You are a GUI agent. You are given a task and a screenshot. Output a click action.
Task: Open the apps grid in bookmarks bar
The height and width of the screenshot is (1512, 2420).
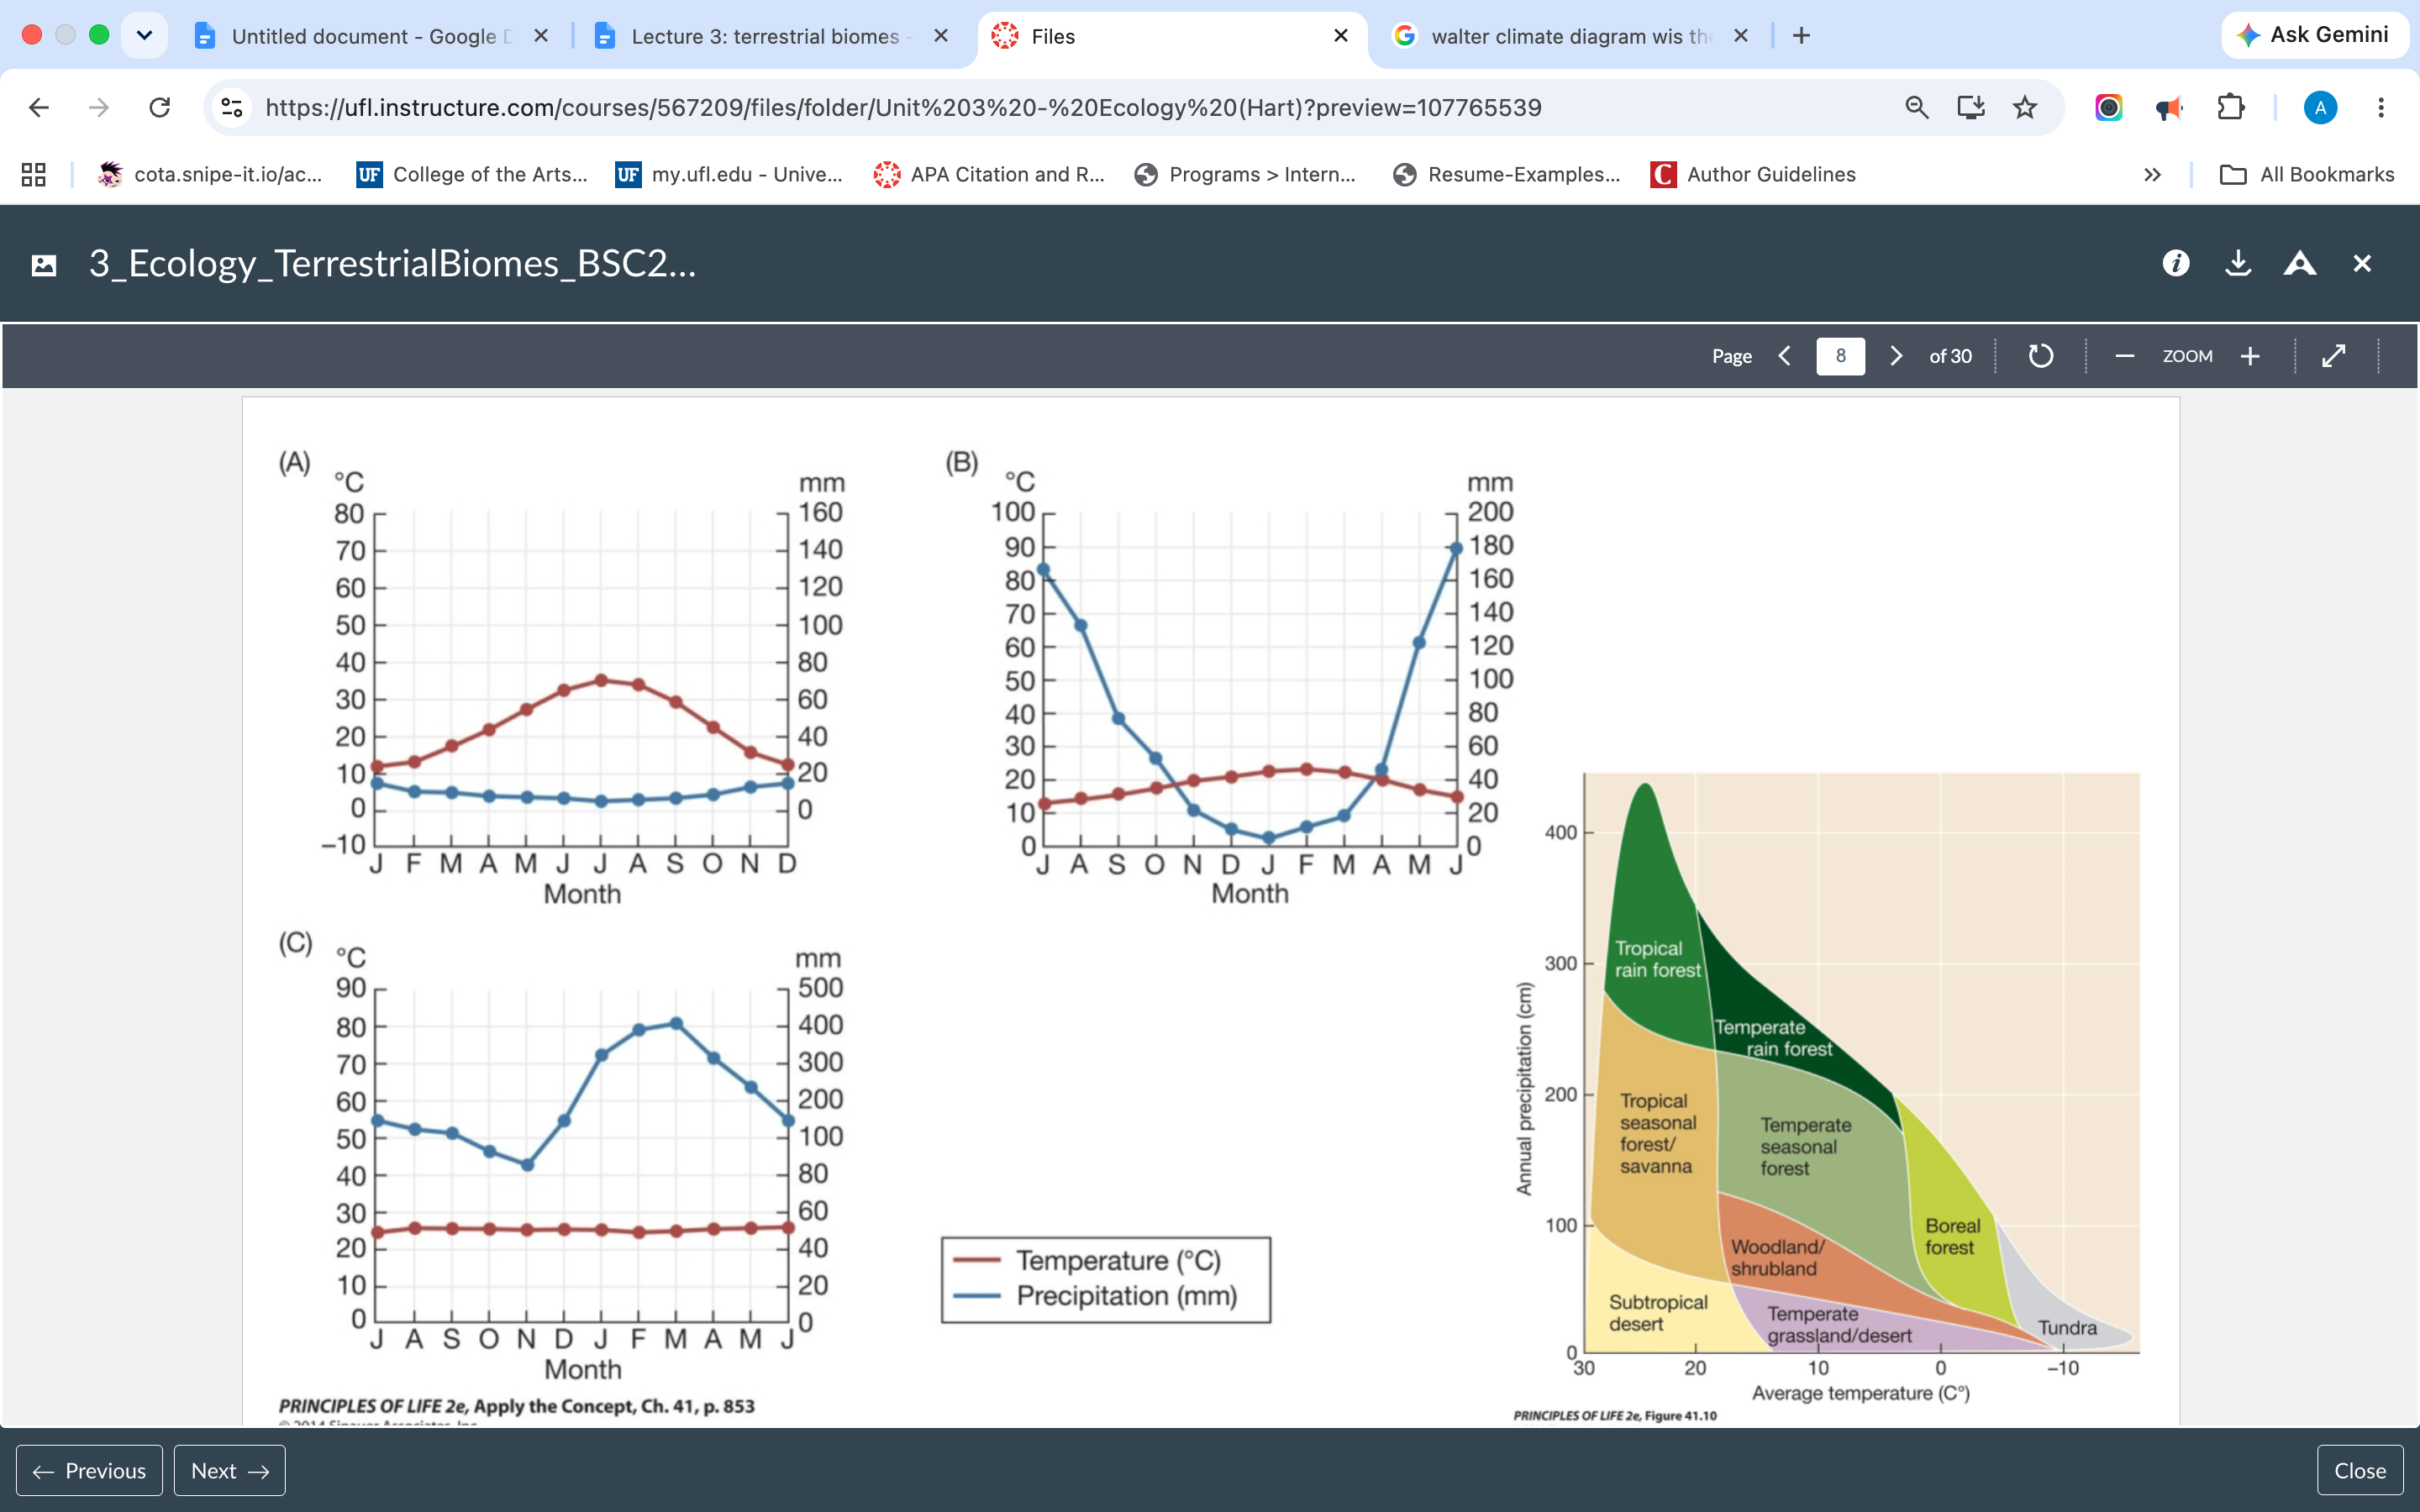click(34, 175)
